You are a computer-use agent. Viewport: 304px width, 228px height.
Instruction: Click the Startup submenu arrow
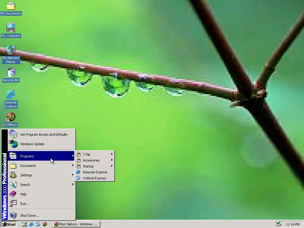[x=112, y=166]
